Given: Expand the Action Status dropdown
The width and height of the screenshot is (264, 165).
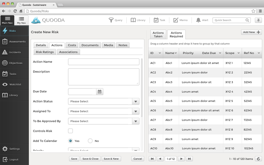Looking at the screenshot, I should point(136,102).
